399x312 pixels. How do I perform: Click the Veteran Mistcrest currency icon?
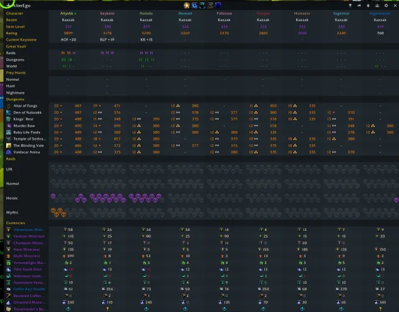coord(9,236)
